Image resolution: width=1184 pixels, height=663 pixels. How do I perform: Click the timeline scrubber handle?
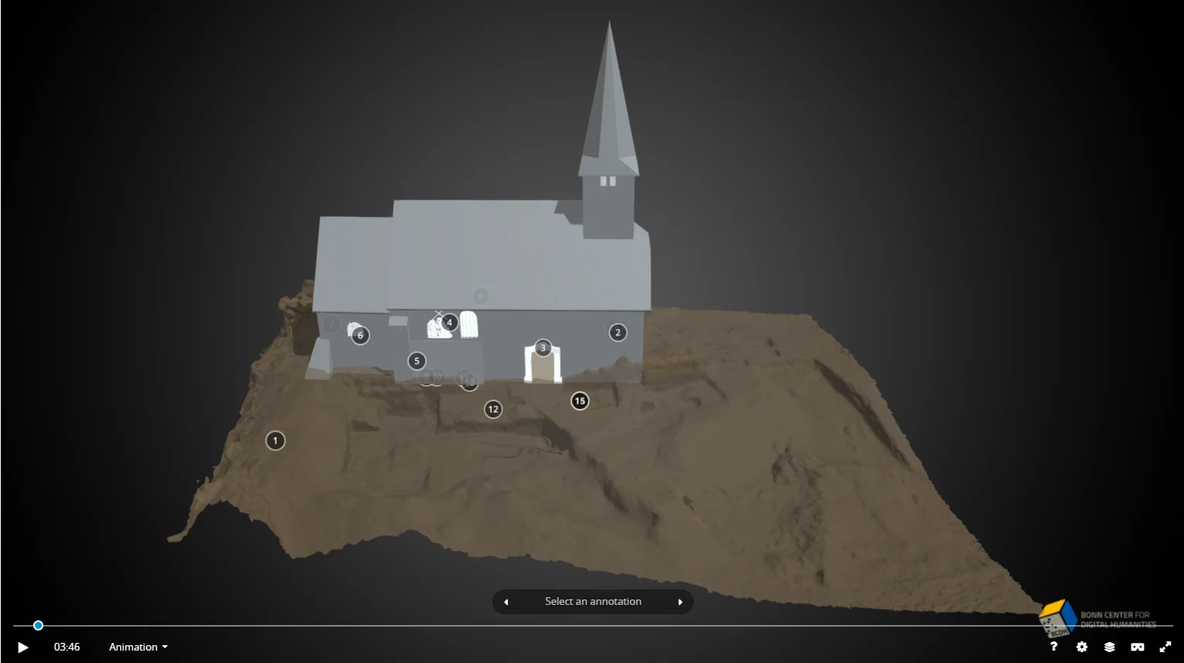click(38, 626)
